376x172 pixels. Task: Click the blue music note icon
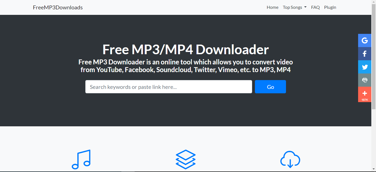pyautogui.click(x=81, y=159)
